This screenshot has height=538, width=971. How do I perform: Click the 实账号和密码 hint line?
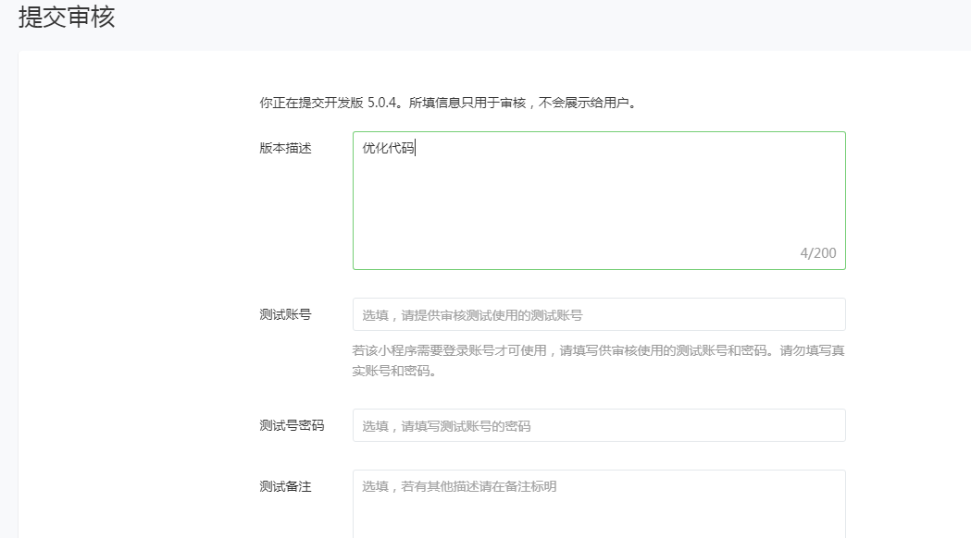pos(394,371)
